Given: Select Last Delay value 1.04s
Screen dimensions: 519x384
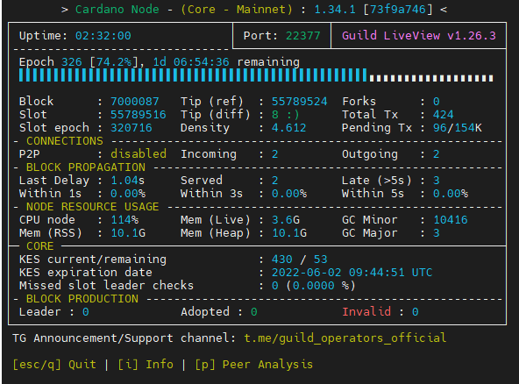Looking at the screenshot, I should (128, 181).
